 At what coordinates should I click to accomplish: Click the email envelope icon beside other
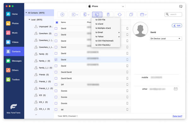point(175,89)
